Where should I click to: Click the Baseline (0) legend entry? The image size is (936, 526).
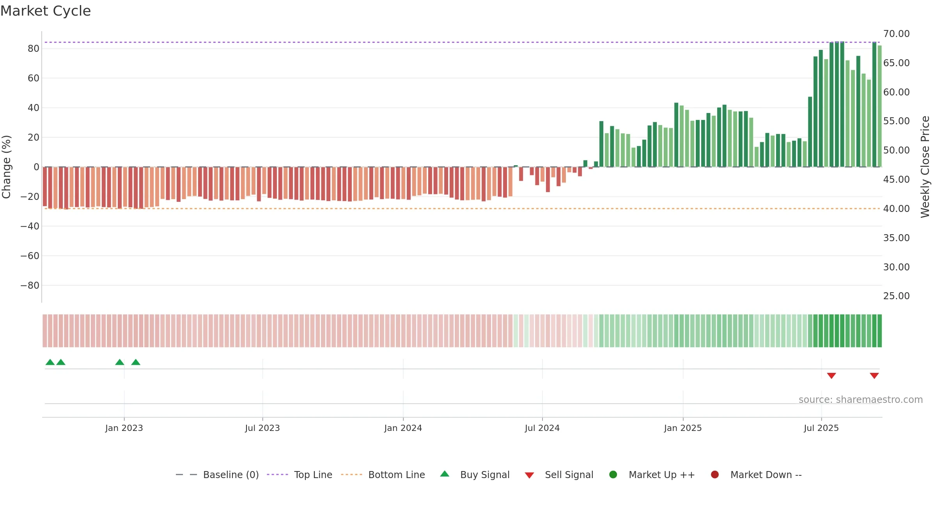[217, 475]
